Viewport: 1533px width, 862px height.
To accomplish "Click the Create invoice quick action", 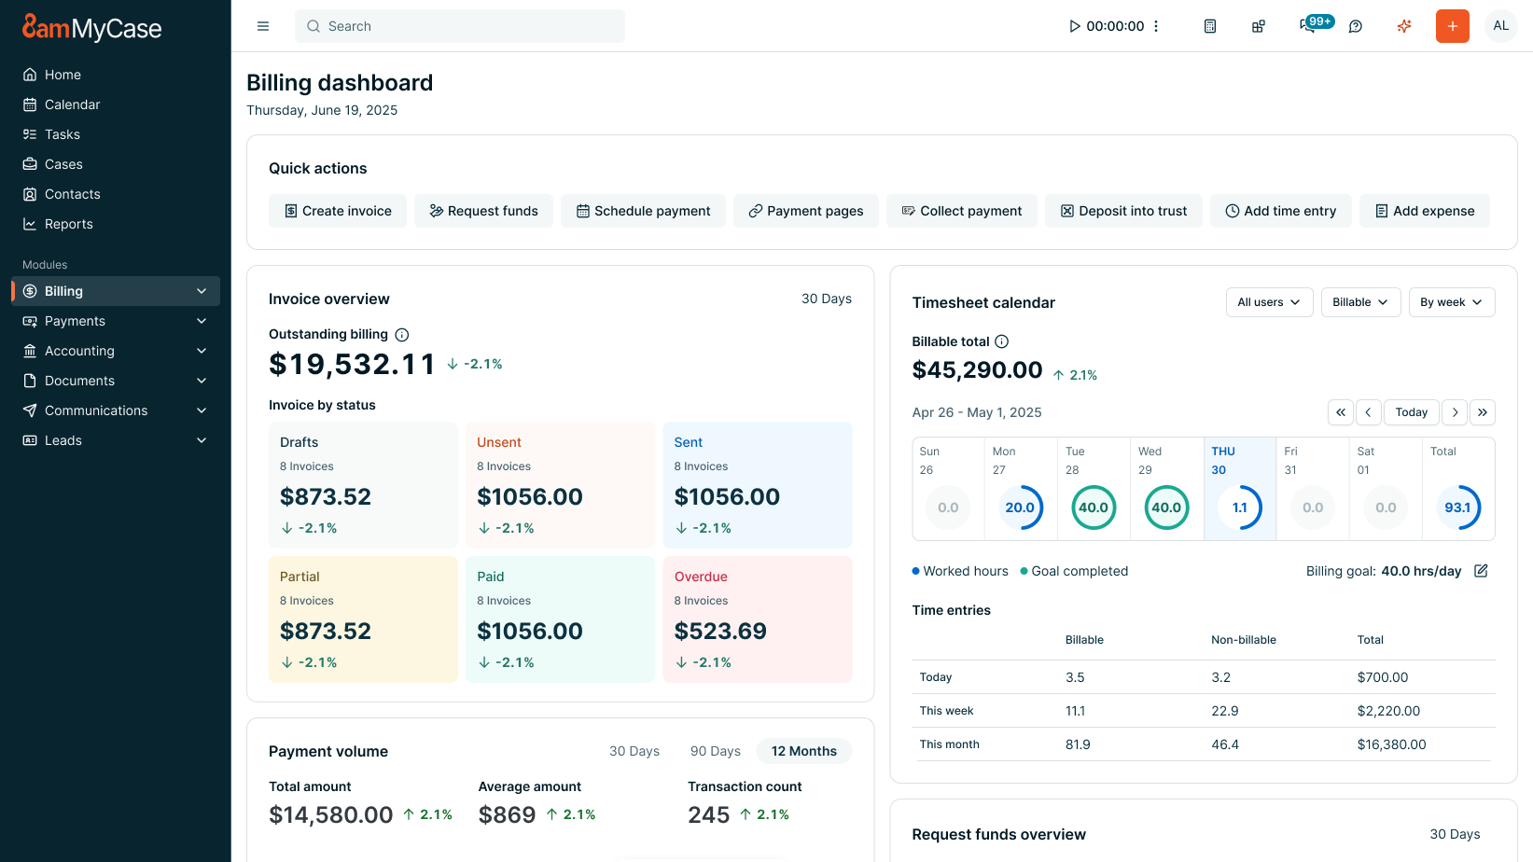I will tap(337, 211).
